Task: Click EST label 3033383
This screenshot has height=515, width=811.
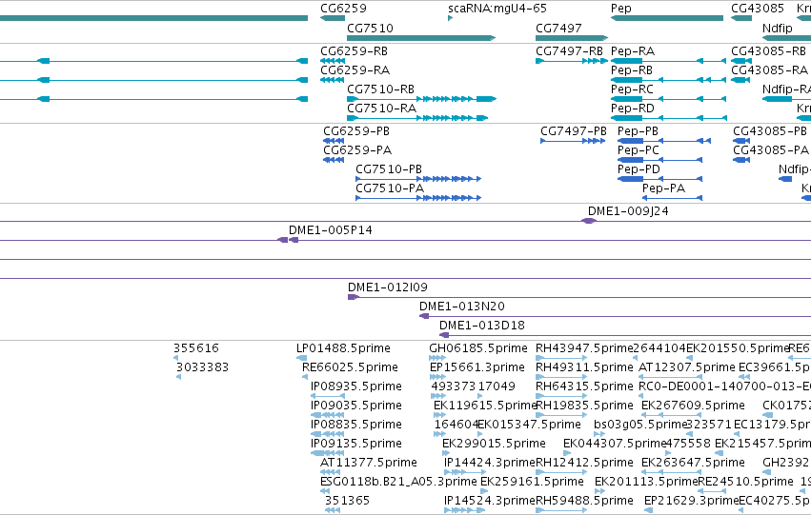Action: (x=202, y=367)
